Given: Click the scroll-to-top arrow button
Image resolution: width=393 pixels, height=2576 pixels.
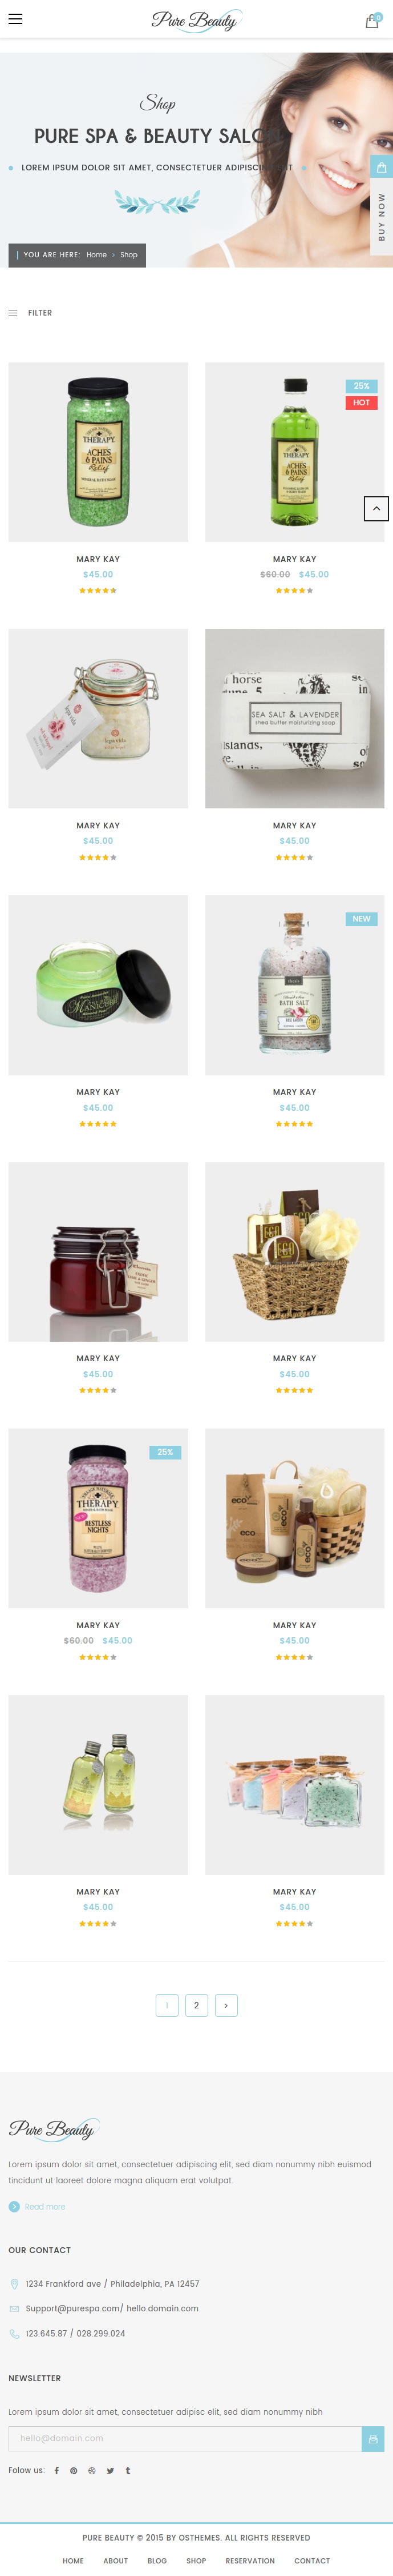Looking at the screenshot, I should 375,508.
